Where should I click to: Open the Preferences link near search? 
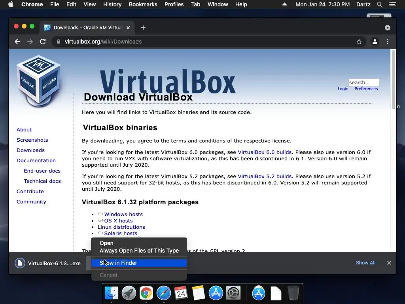click(x=366, y=89)
